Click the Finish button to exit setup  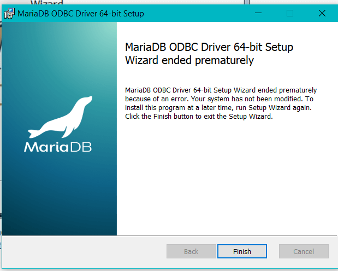click(x=242, y=251)
